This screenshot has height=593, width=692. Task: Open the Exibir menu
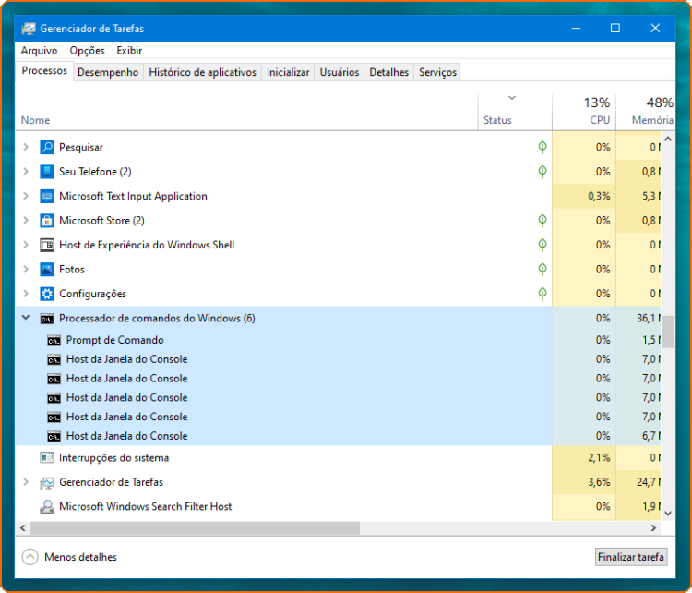pyautogui.click(x=129, y=51)
